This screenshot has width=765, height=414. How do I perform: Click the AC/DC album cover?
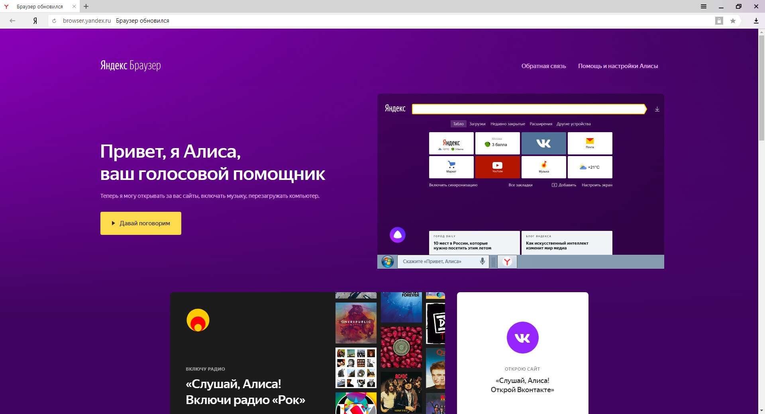coord(401,392)
